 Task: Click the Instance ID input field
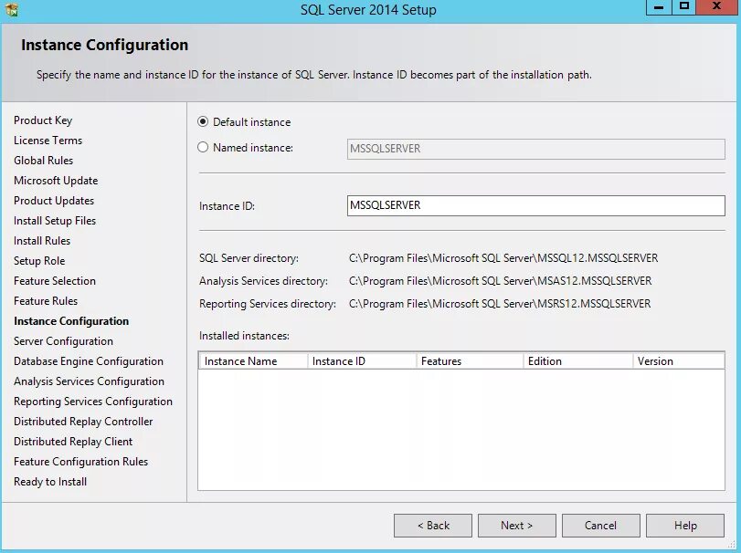(536, 205)
